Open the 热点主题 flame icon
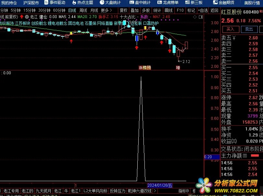Screen dimensions: 263x196 [x=74, y=2]
